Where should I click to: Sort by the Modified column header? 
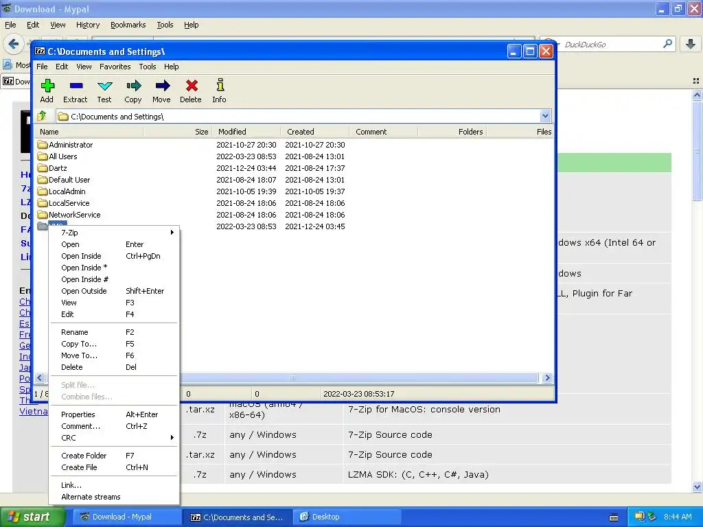246,131
